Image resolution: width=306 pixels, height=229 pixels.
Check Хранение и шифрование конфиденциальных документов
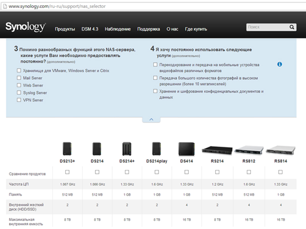(x=155, y=91)
